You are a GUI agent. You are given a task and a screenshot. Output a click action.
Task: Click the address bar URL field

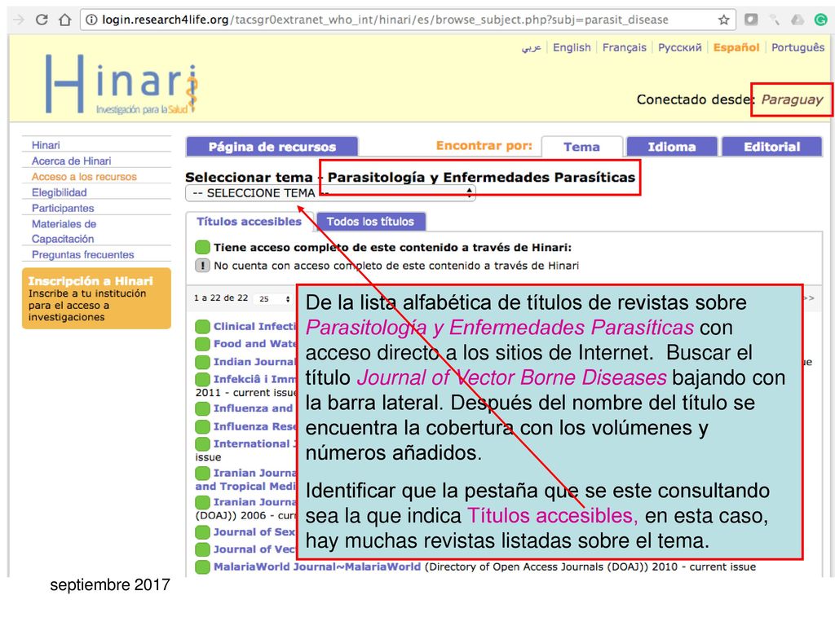point(408,20)
